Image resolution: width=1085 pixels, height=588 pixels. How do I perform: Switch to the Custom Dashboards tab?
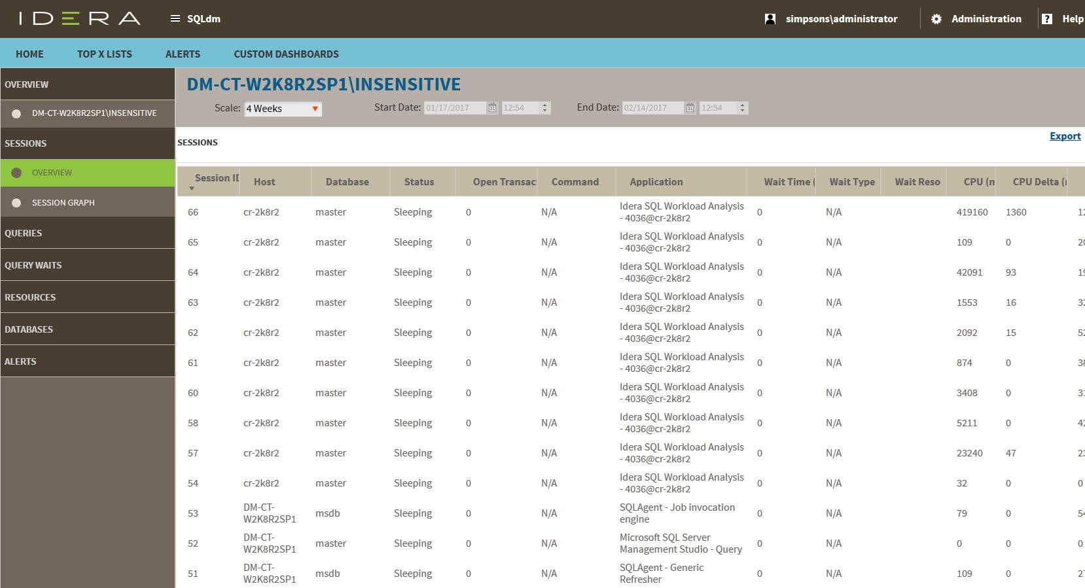(286, 54)
